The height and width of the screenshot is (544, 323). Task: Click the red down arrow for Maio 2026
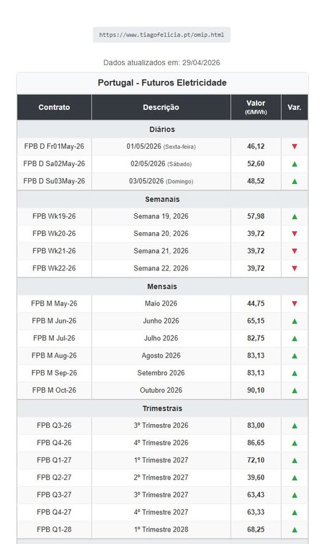[294, 304]
